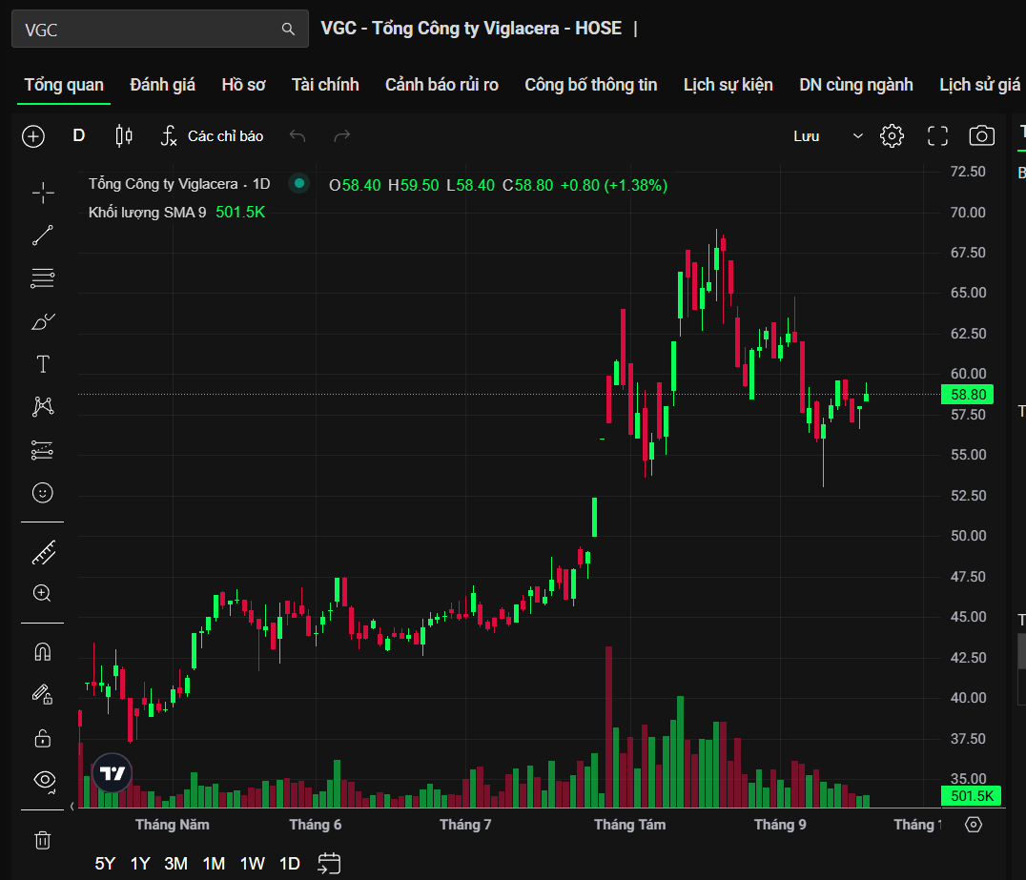Open chart settings gear icon
The height and width of the screenshot is (880, 1026).
[x=892, y=136]
